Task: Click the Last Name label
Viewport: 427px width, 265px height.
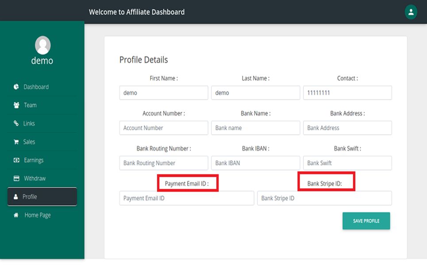Action: (x=255, y=78)
